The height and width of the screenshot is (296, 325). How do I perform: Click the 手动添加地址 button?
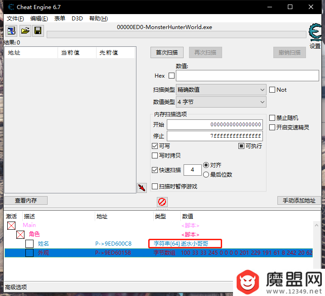(299, 200)
